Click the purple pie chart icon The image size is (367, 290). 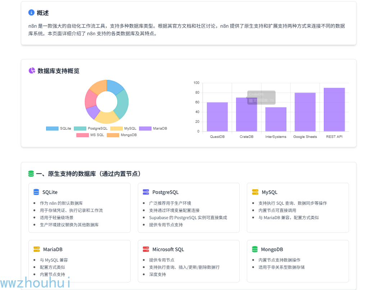click(x=32, y=71)
